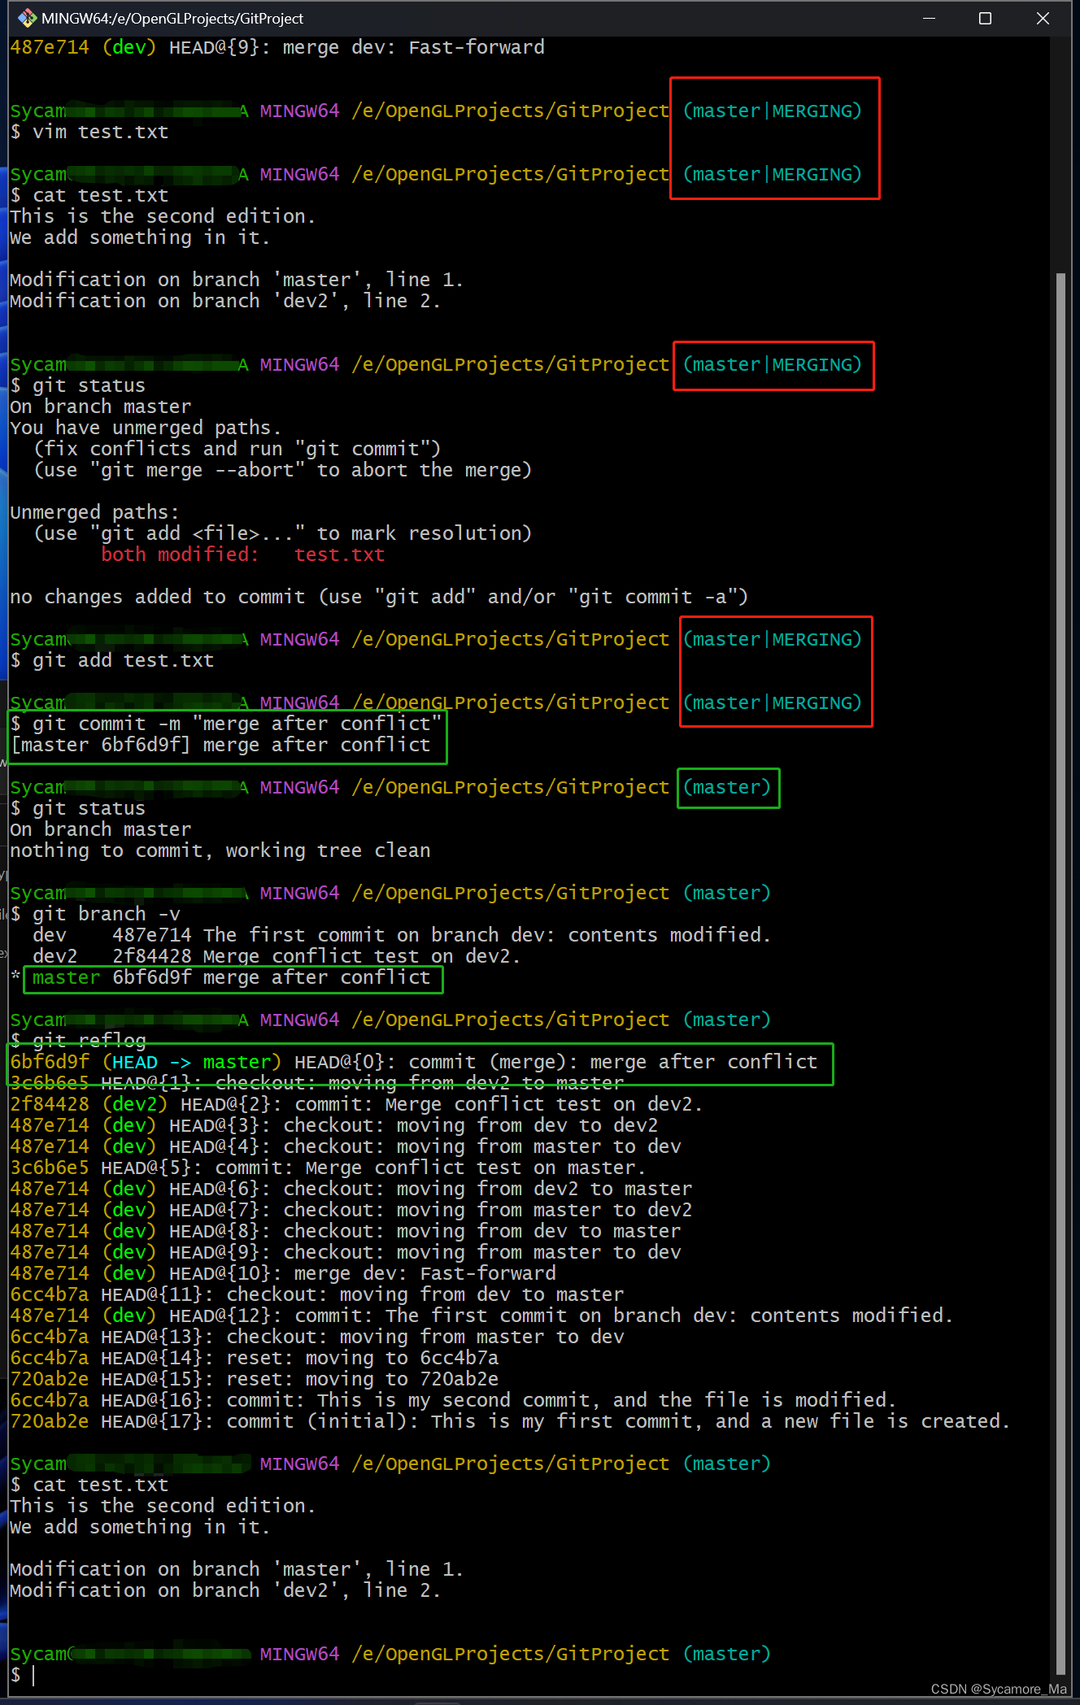The width and height of the screenshot is (1080, 1705).
Task: Click the '[master 6bf6d9f] merge after conflict' output
Action: [x=220, y=745]
